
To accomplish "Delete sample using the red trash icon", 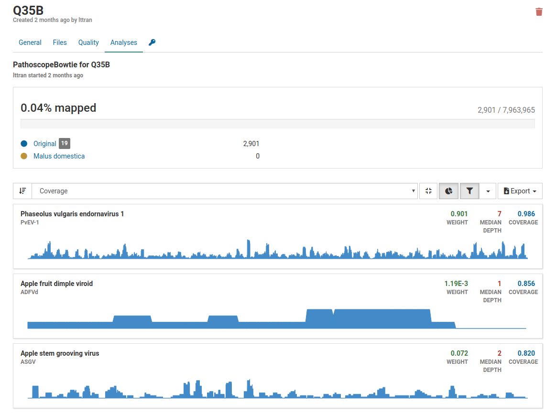I will (539, 12).
